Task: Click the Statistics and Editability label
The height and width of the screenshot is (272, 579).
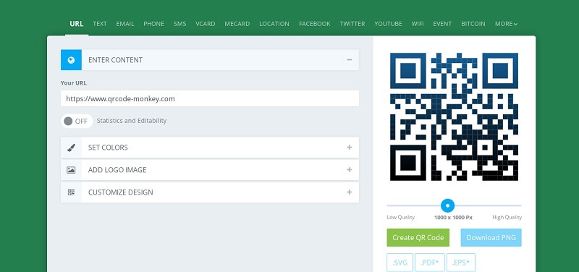Action: 132,121
